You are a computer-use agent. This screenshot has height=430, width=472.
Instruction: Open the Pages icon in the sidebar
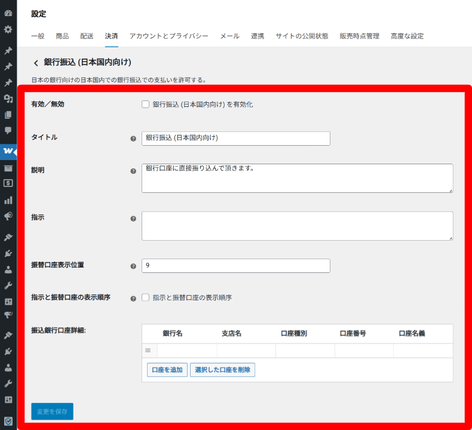[x=8, y=115]
